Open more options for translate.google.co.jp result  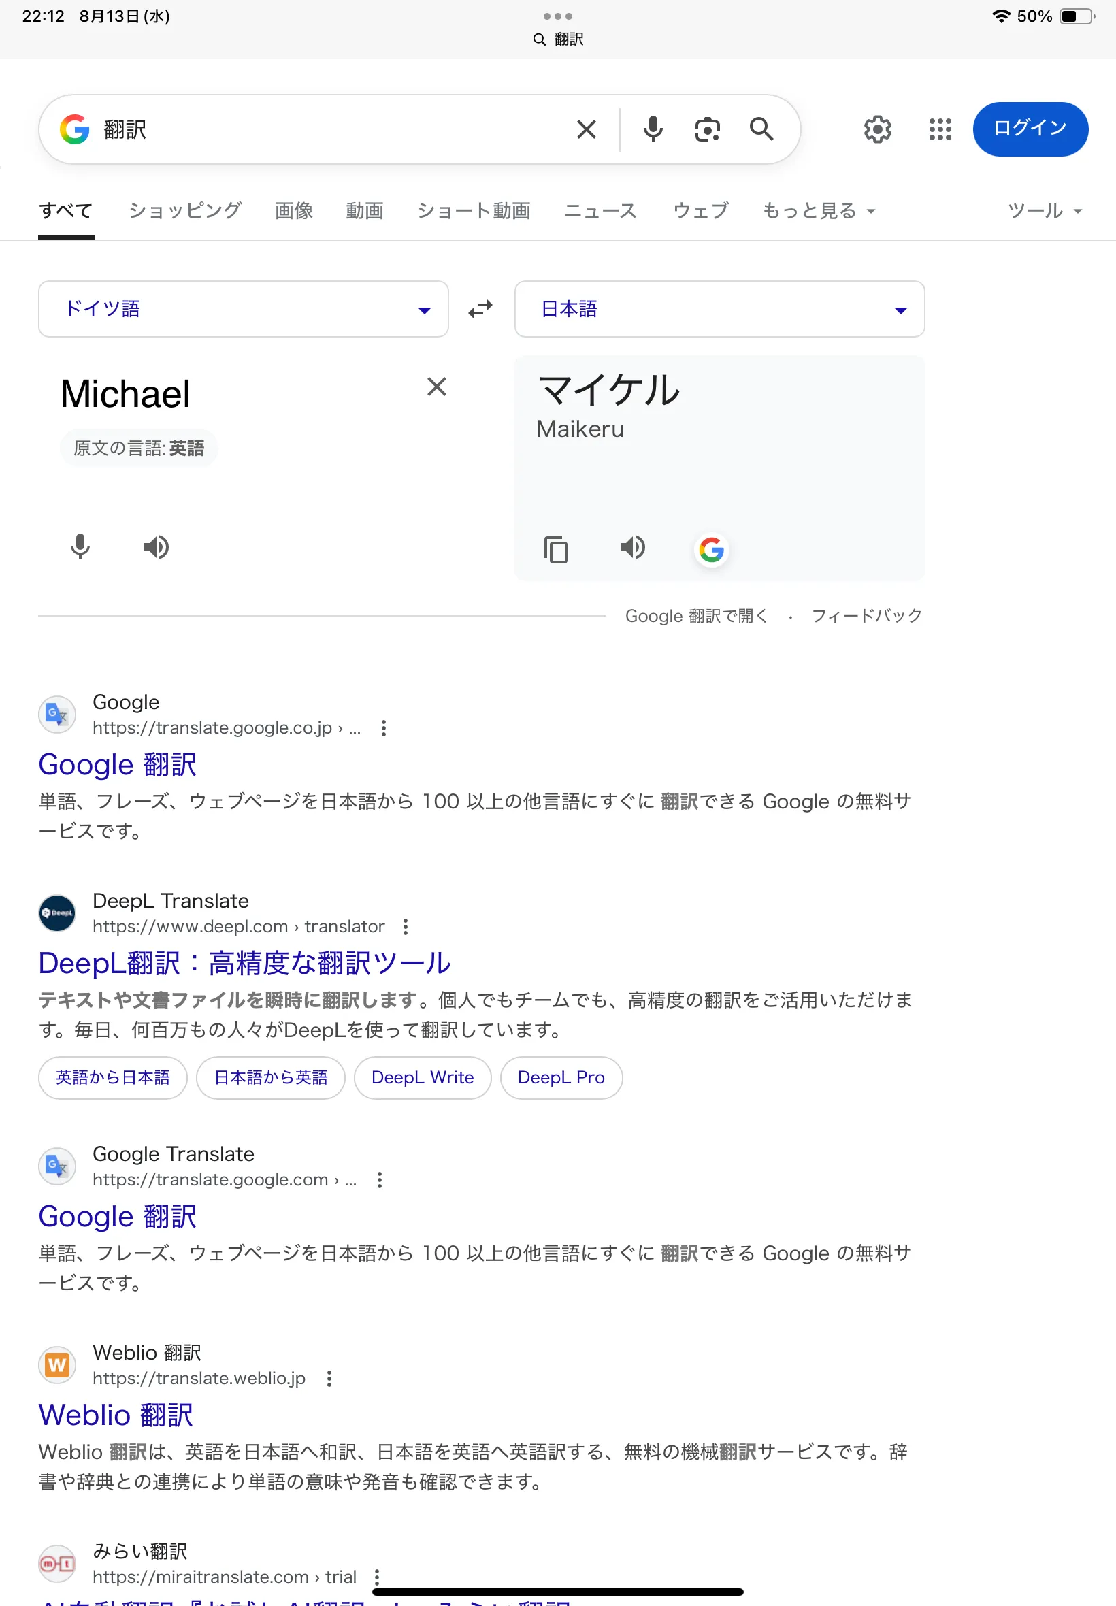coord(383,729)
